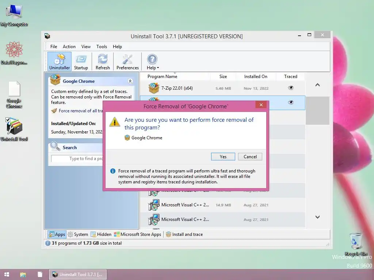Toggle traced eye icon for selected Chrome row

290,102
